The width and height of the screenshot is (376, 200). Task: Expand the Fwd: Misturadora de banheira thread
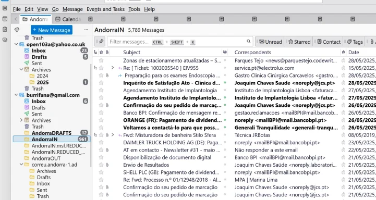coord(113,135)
